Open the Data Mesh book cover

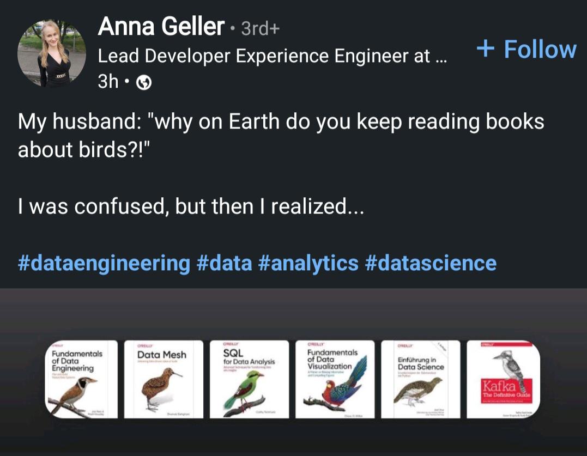(x=163, y=379)
